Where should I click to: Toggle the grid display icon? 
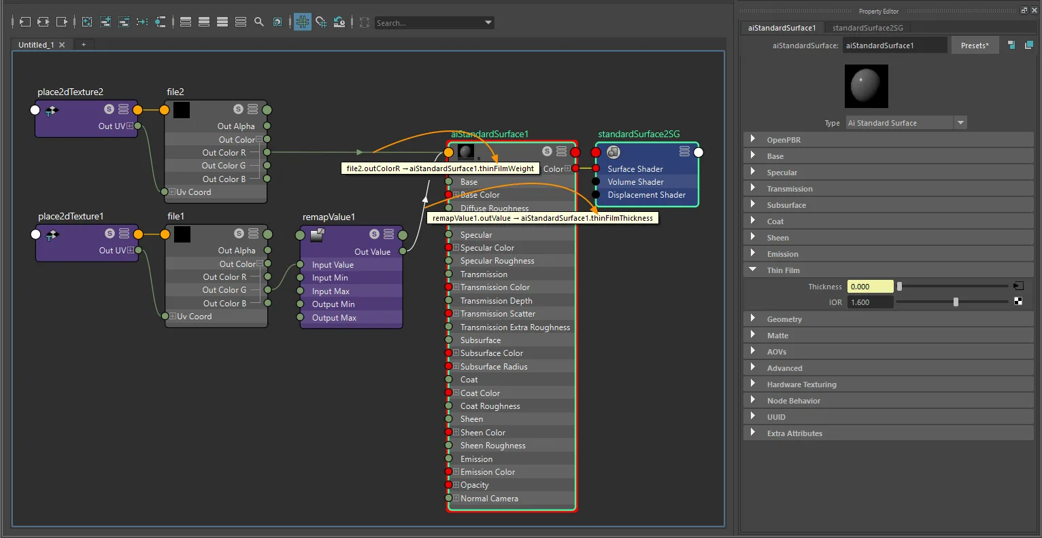(x=303, y=22)
